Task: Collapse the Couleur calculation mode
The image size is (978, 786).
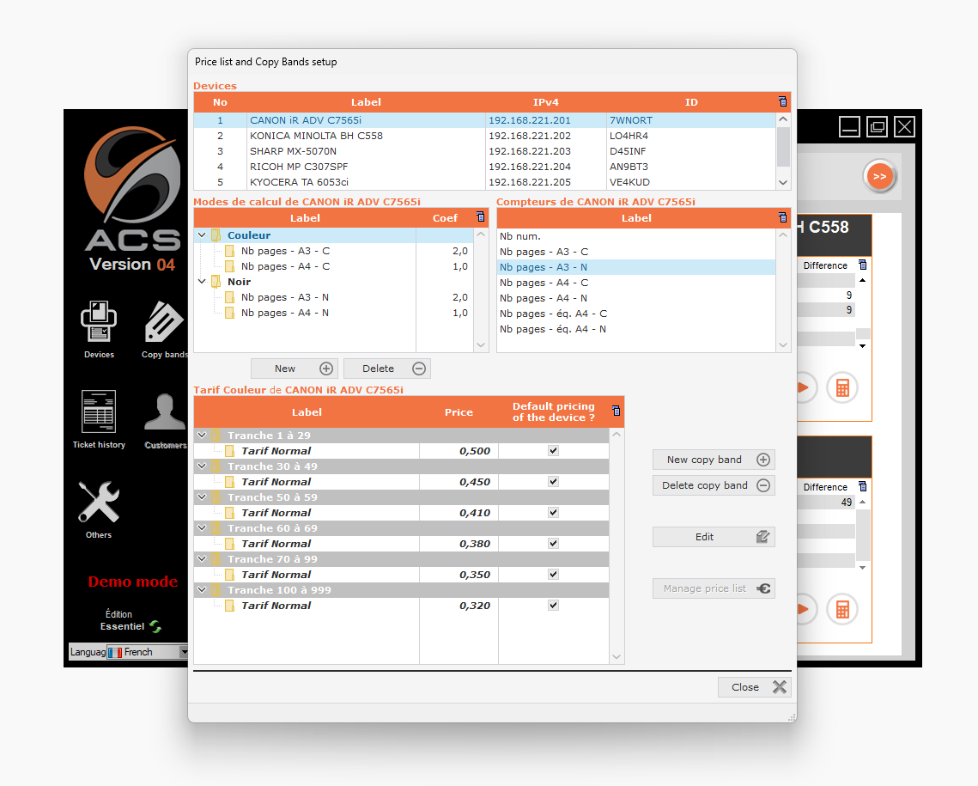Action: (202, 235)
